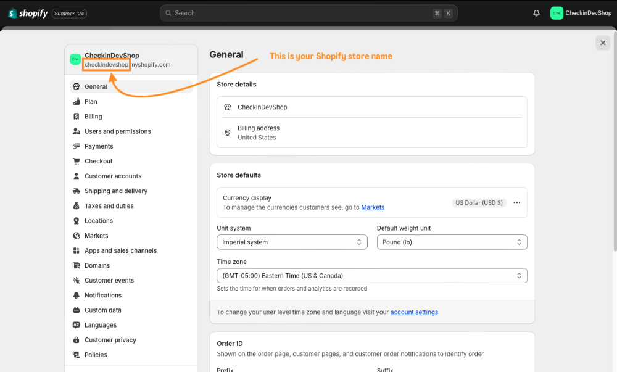This screenshot has width=617, height=372.
Task: Open the currency display more actions menu
Action: point(516,202)
